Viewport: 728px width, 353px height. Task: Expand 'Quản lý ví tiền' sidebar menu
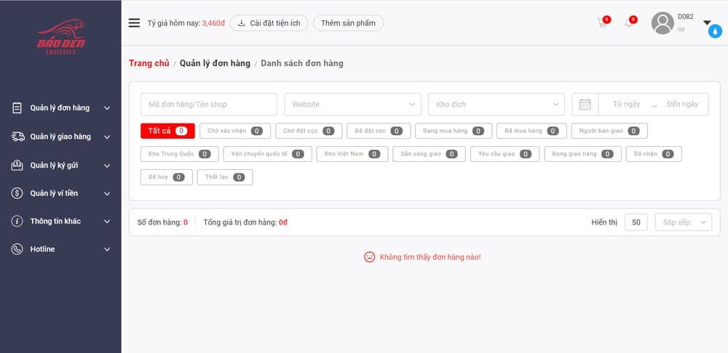tap(60, 193)
